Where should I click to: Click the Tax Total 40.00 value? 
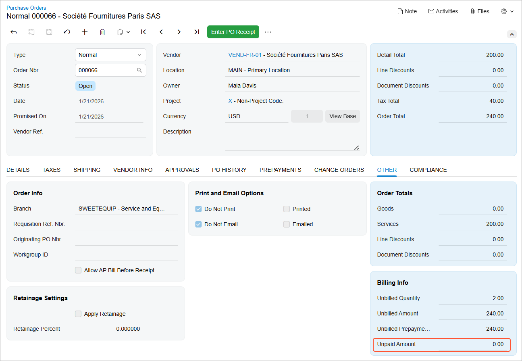497,101
